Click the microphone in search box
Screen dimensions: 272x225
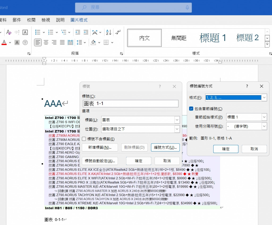tap(187, 7)
